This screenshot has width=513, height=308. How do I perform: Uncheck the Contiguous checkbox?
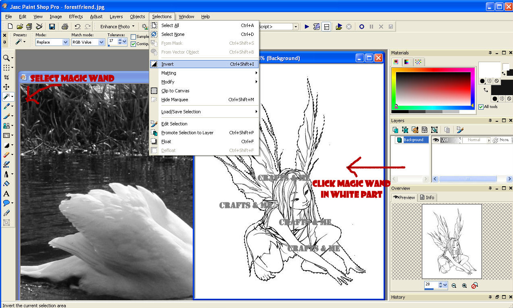(133, 44)
